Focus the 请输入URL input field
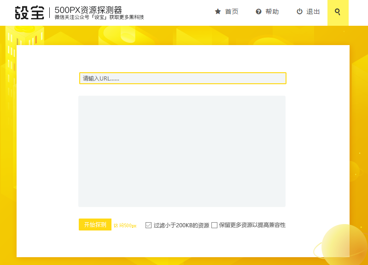This screenshot has height=265, width=368. pos(182,78)
